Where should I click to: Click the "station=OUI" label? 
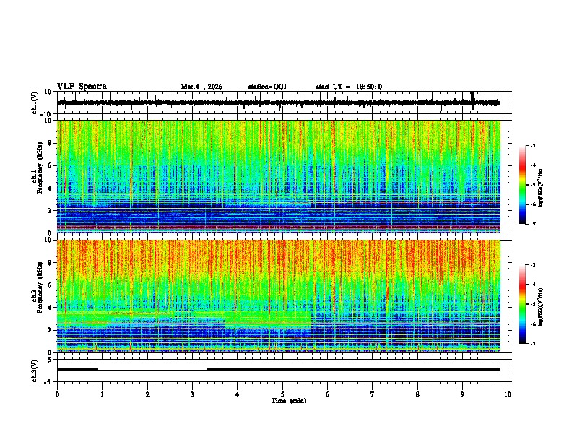coord(267,87)
